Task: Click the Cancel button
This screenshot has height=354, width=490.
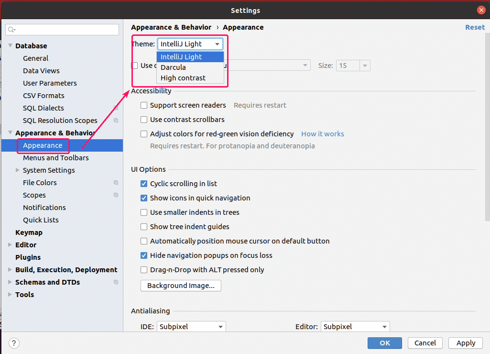Action: [425, 343]
